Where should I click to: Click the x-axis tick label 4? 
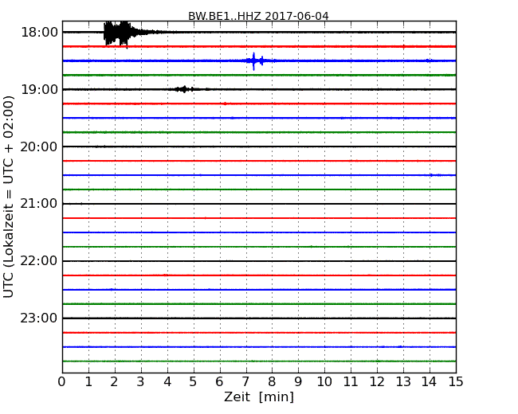167,381
